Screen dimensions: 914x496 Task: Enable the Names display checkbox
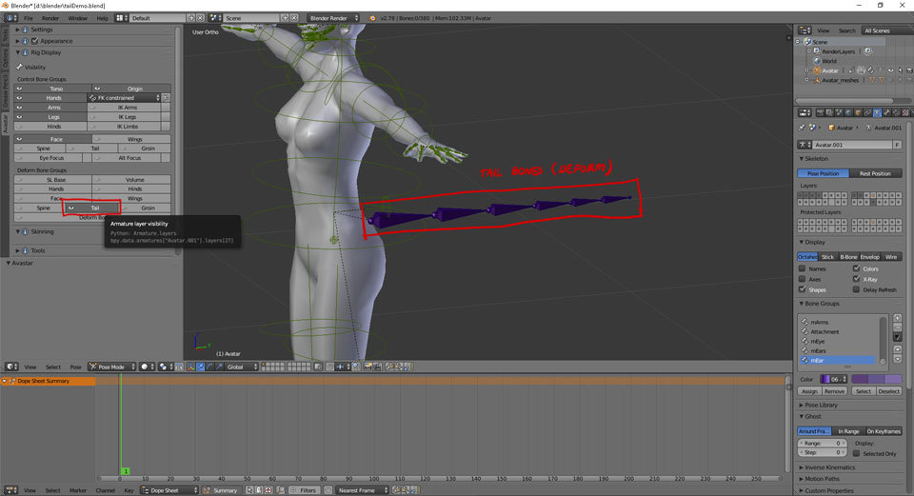tap(803, 268)
